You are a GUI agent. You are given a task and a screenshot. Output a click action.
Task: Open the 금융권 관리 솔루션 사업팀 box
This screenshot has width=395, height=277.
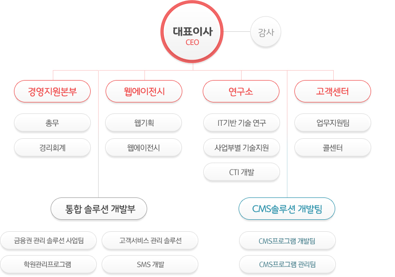pyautogui.click(x=48, y=241)
